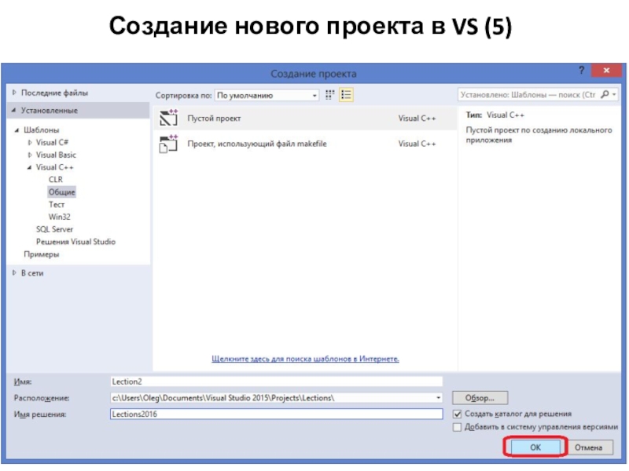The width and height of the screenshot is (629, 471).
Task: Select Общие template category
Action: [x=62, y=192]
